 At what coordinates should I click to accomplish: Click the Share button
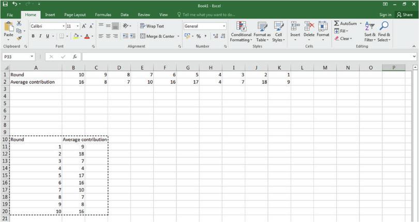point(405,14)
